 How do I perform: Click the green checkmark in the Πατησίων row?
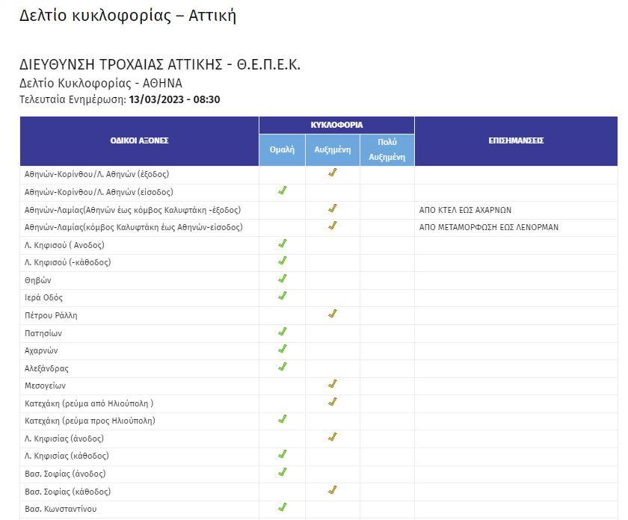point(282,332)
